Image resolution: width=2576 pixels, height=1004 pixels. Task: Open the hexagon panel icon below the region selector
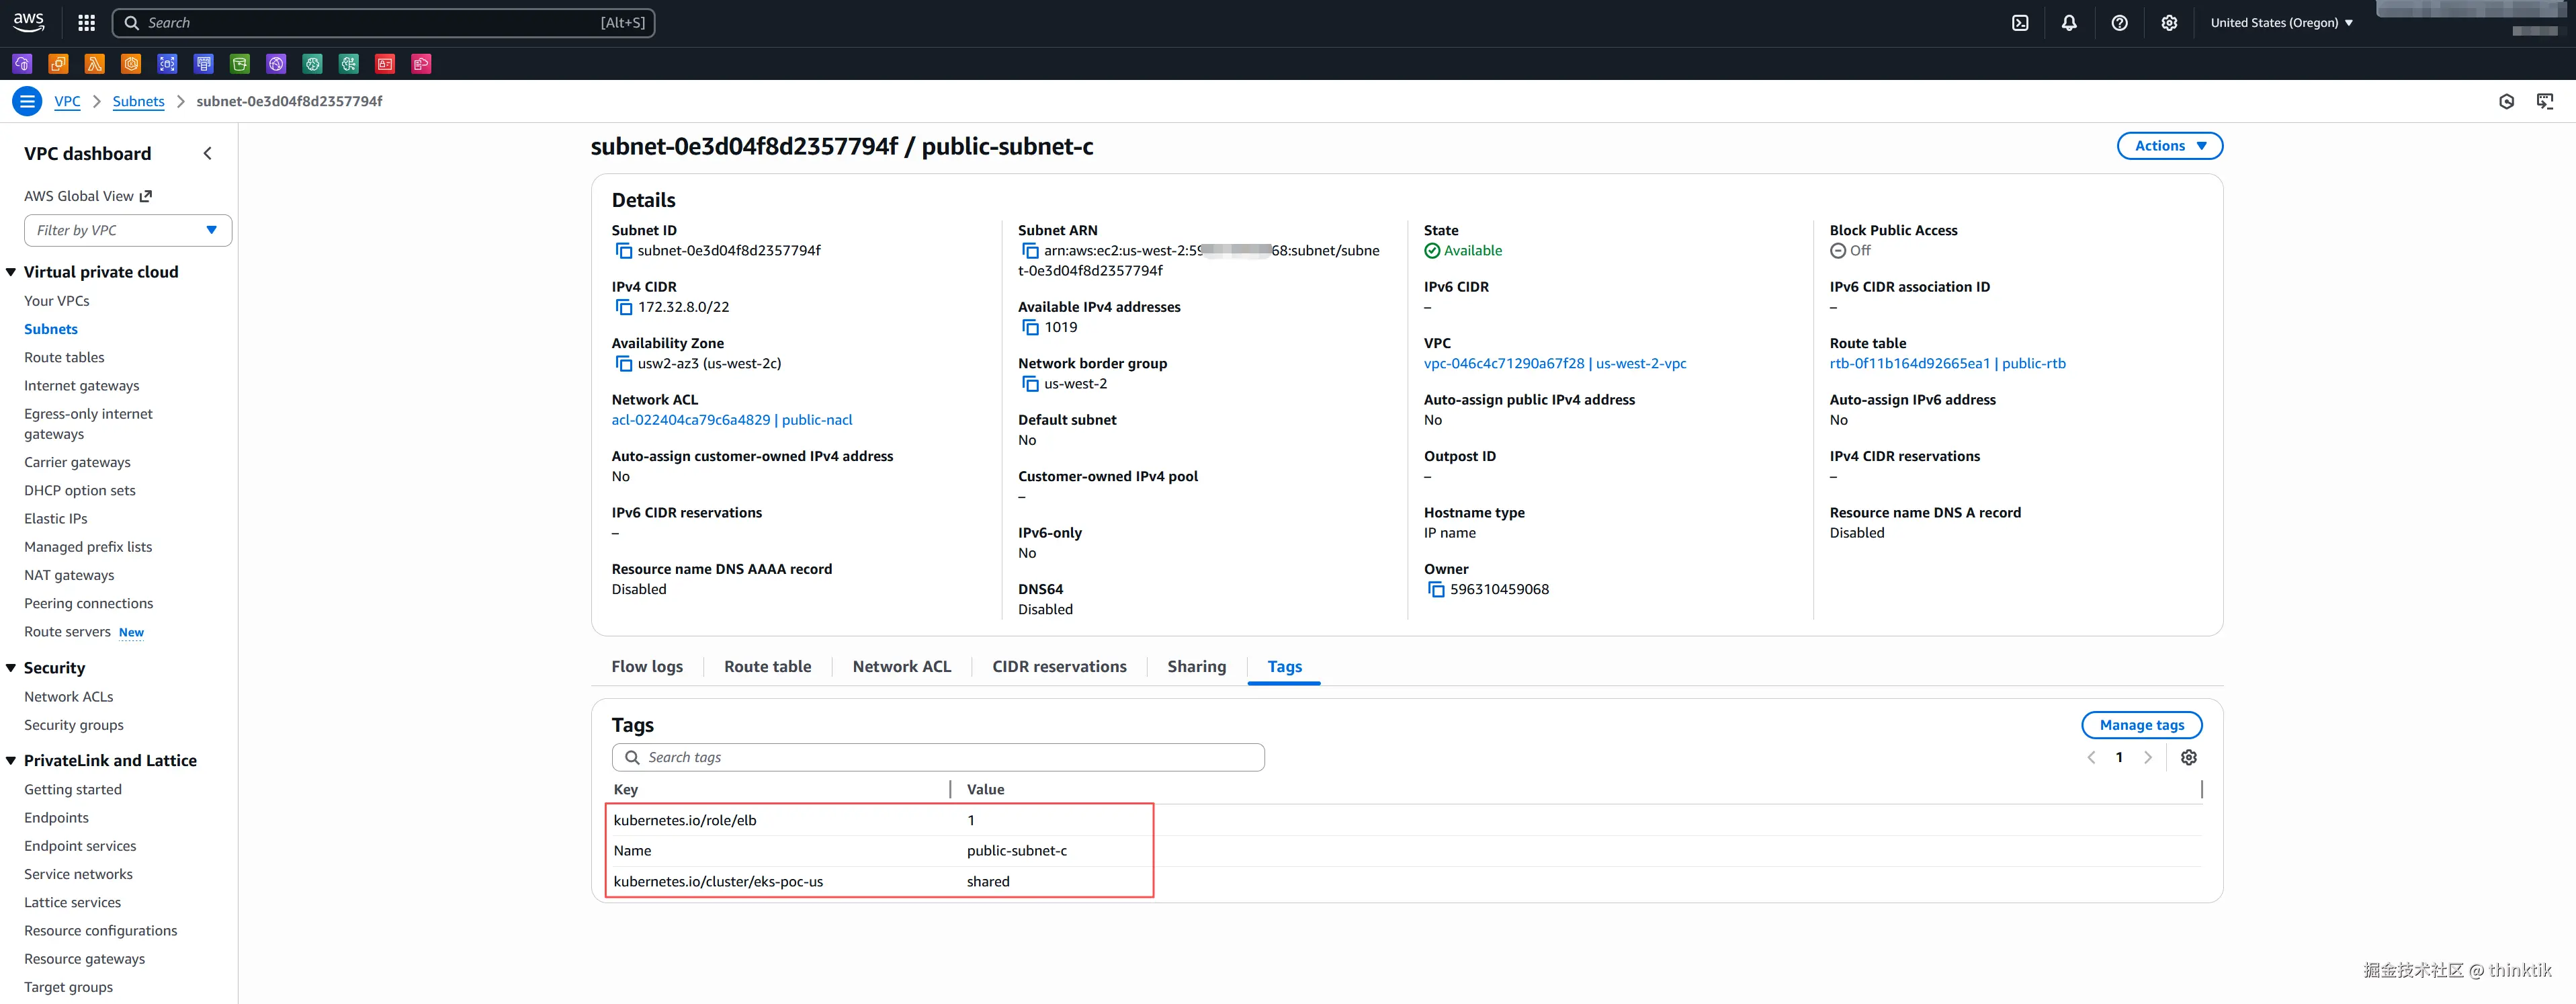coord(2506,101)
